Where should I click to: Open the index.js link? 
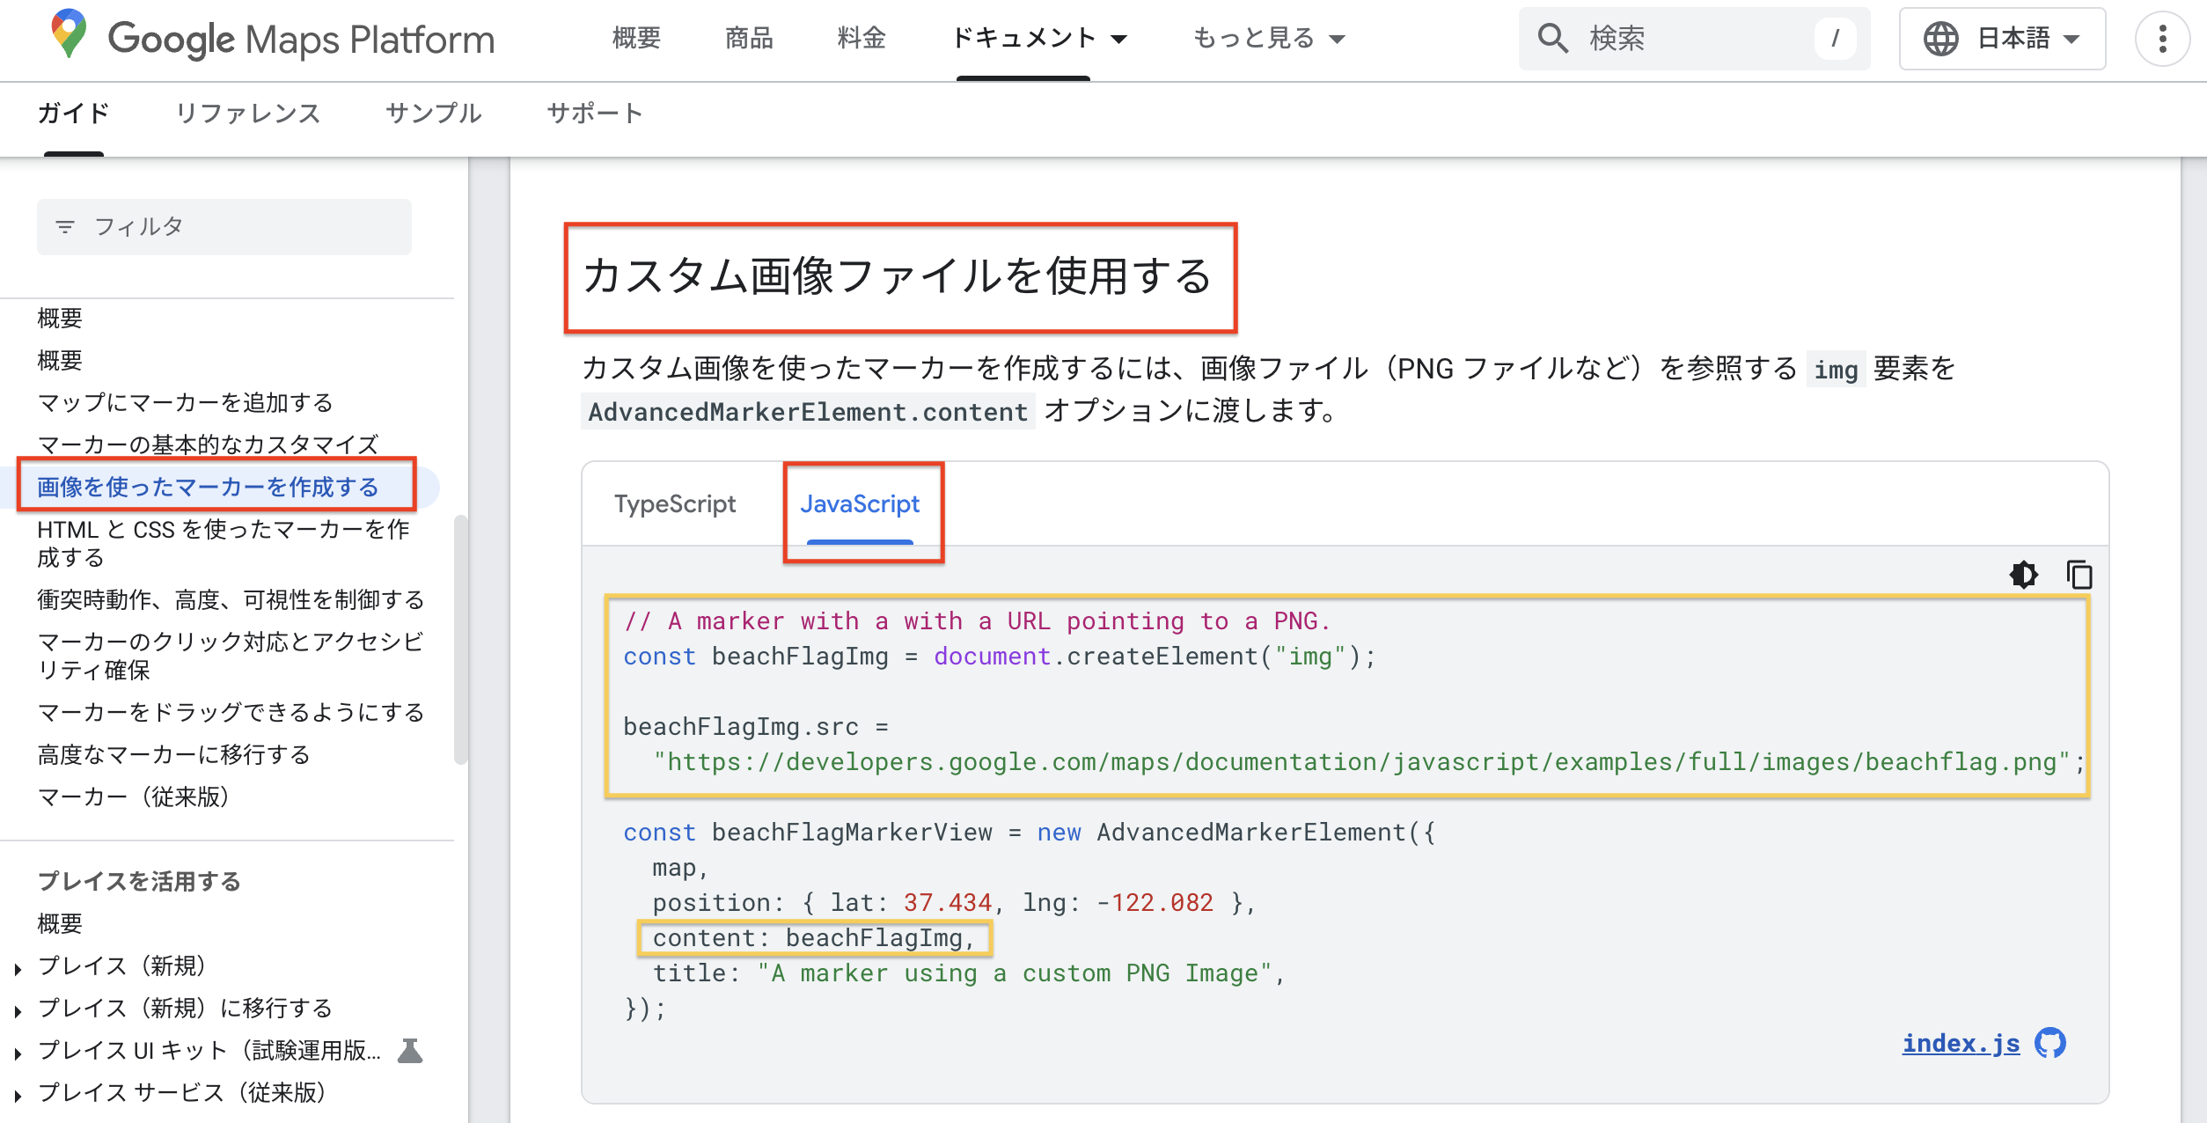click(1961, 1043)
